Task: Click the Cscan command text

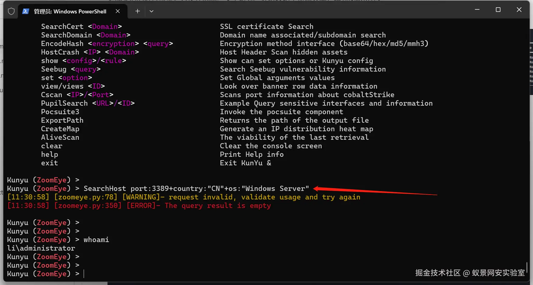Action: pos(51,95)
